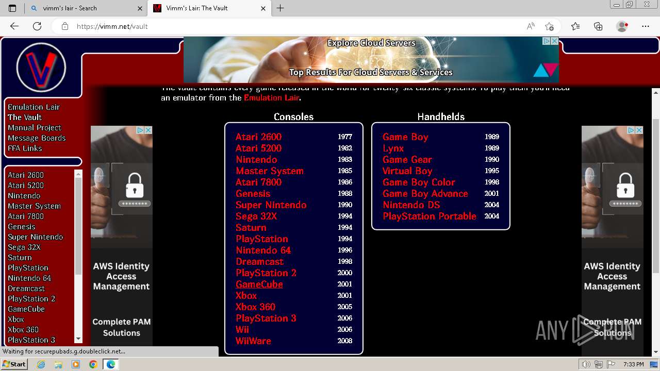Image resolution: width=660 pixels, height=371 pixels.
Task: Open Nintendo 64 in Consoles list
Action: (x=263, y=250)
